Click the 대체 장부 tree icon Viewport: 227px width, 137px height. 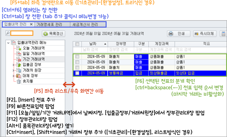click(19, 76)
